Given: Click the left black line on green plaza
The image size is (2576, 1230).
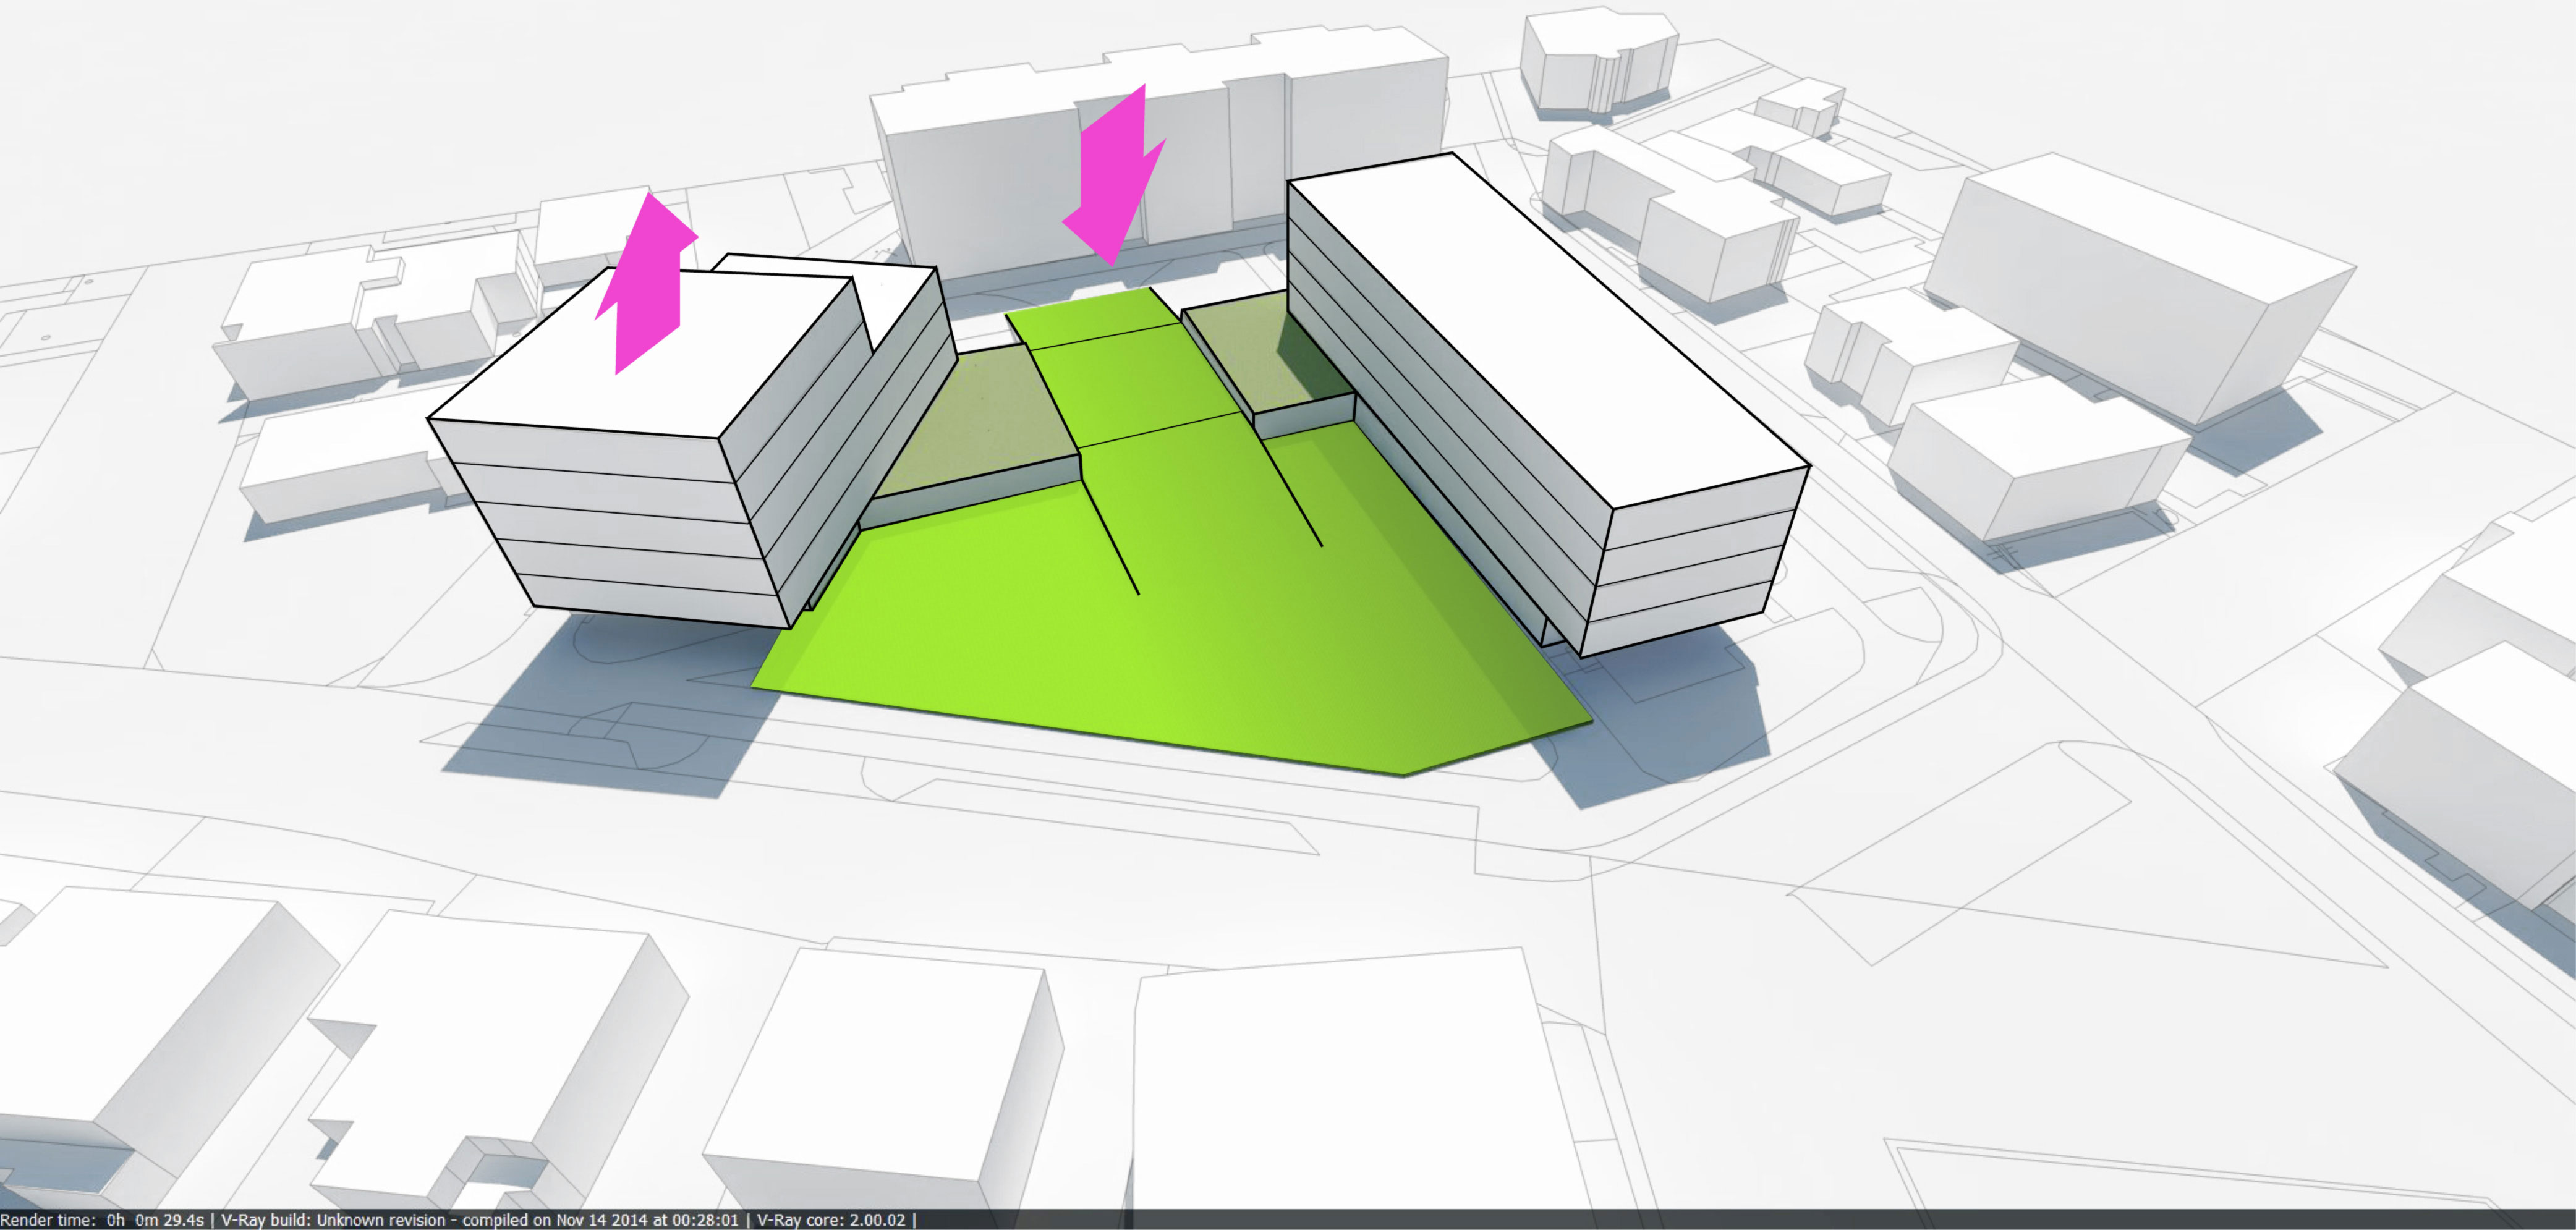Looking at the screenshot, I should [x=1112, y=537].
